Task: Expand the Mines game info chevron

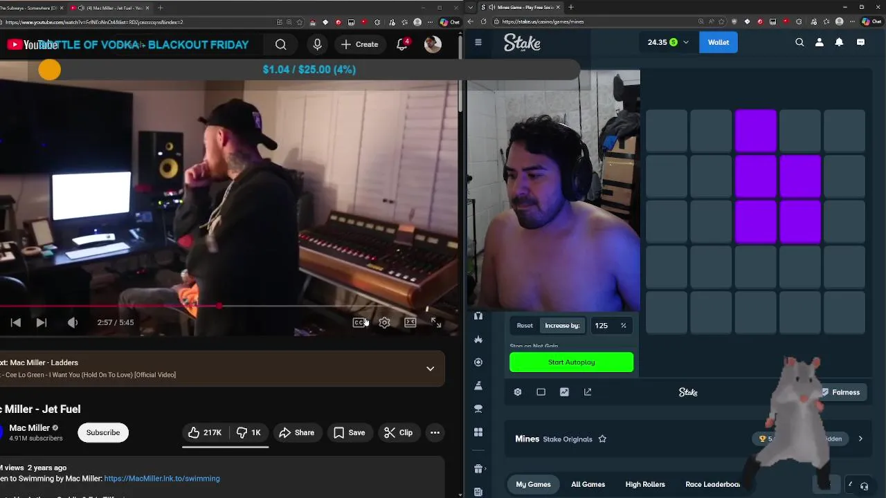Action: click(x=860, y=439)
